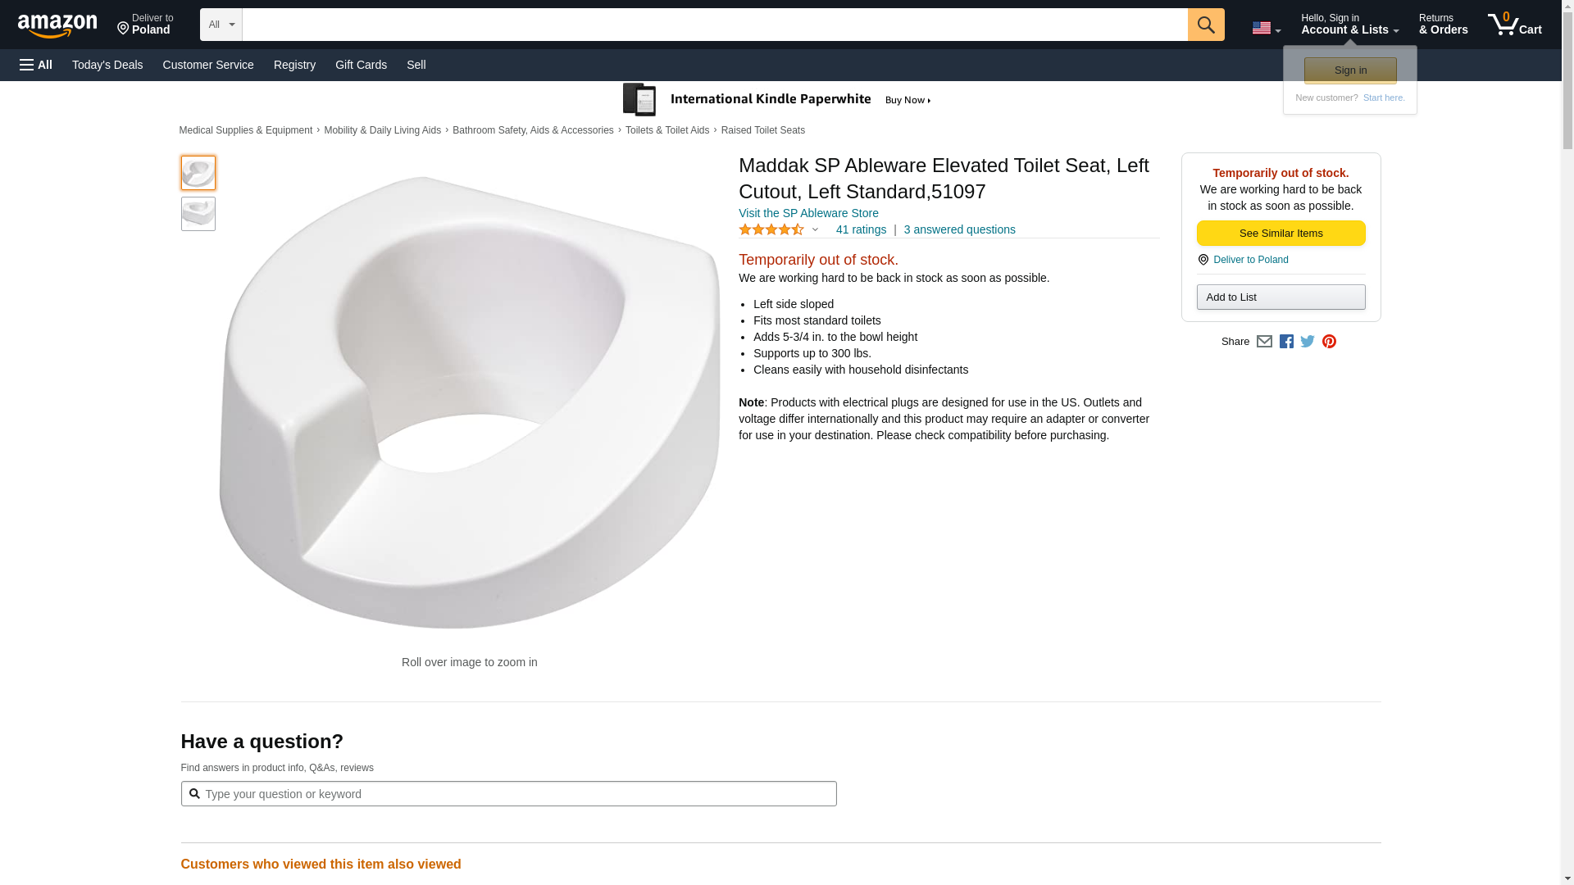The height and width of the screenshot is (885, 1574).
Task: Share product via email icon
Action: click(x=1264, y=342)
